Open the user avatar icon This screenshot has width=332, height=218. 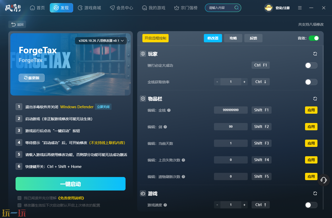[x=268, y=8]
